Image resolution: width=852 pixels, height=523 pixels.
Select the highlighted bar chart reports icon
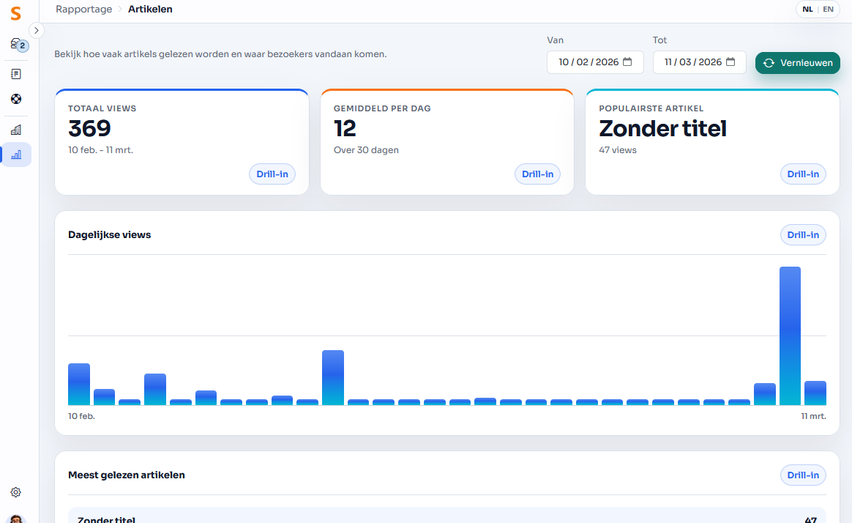[x=16, y=155]
